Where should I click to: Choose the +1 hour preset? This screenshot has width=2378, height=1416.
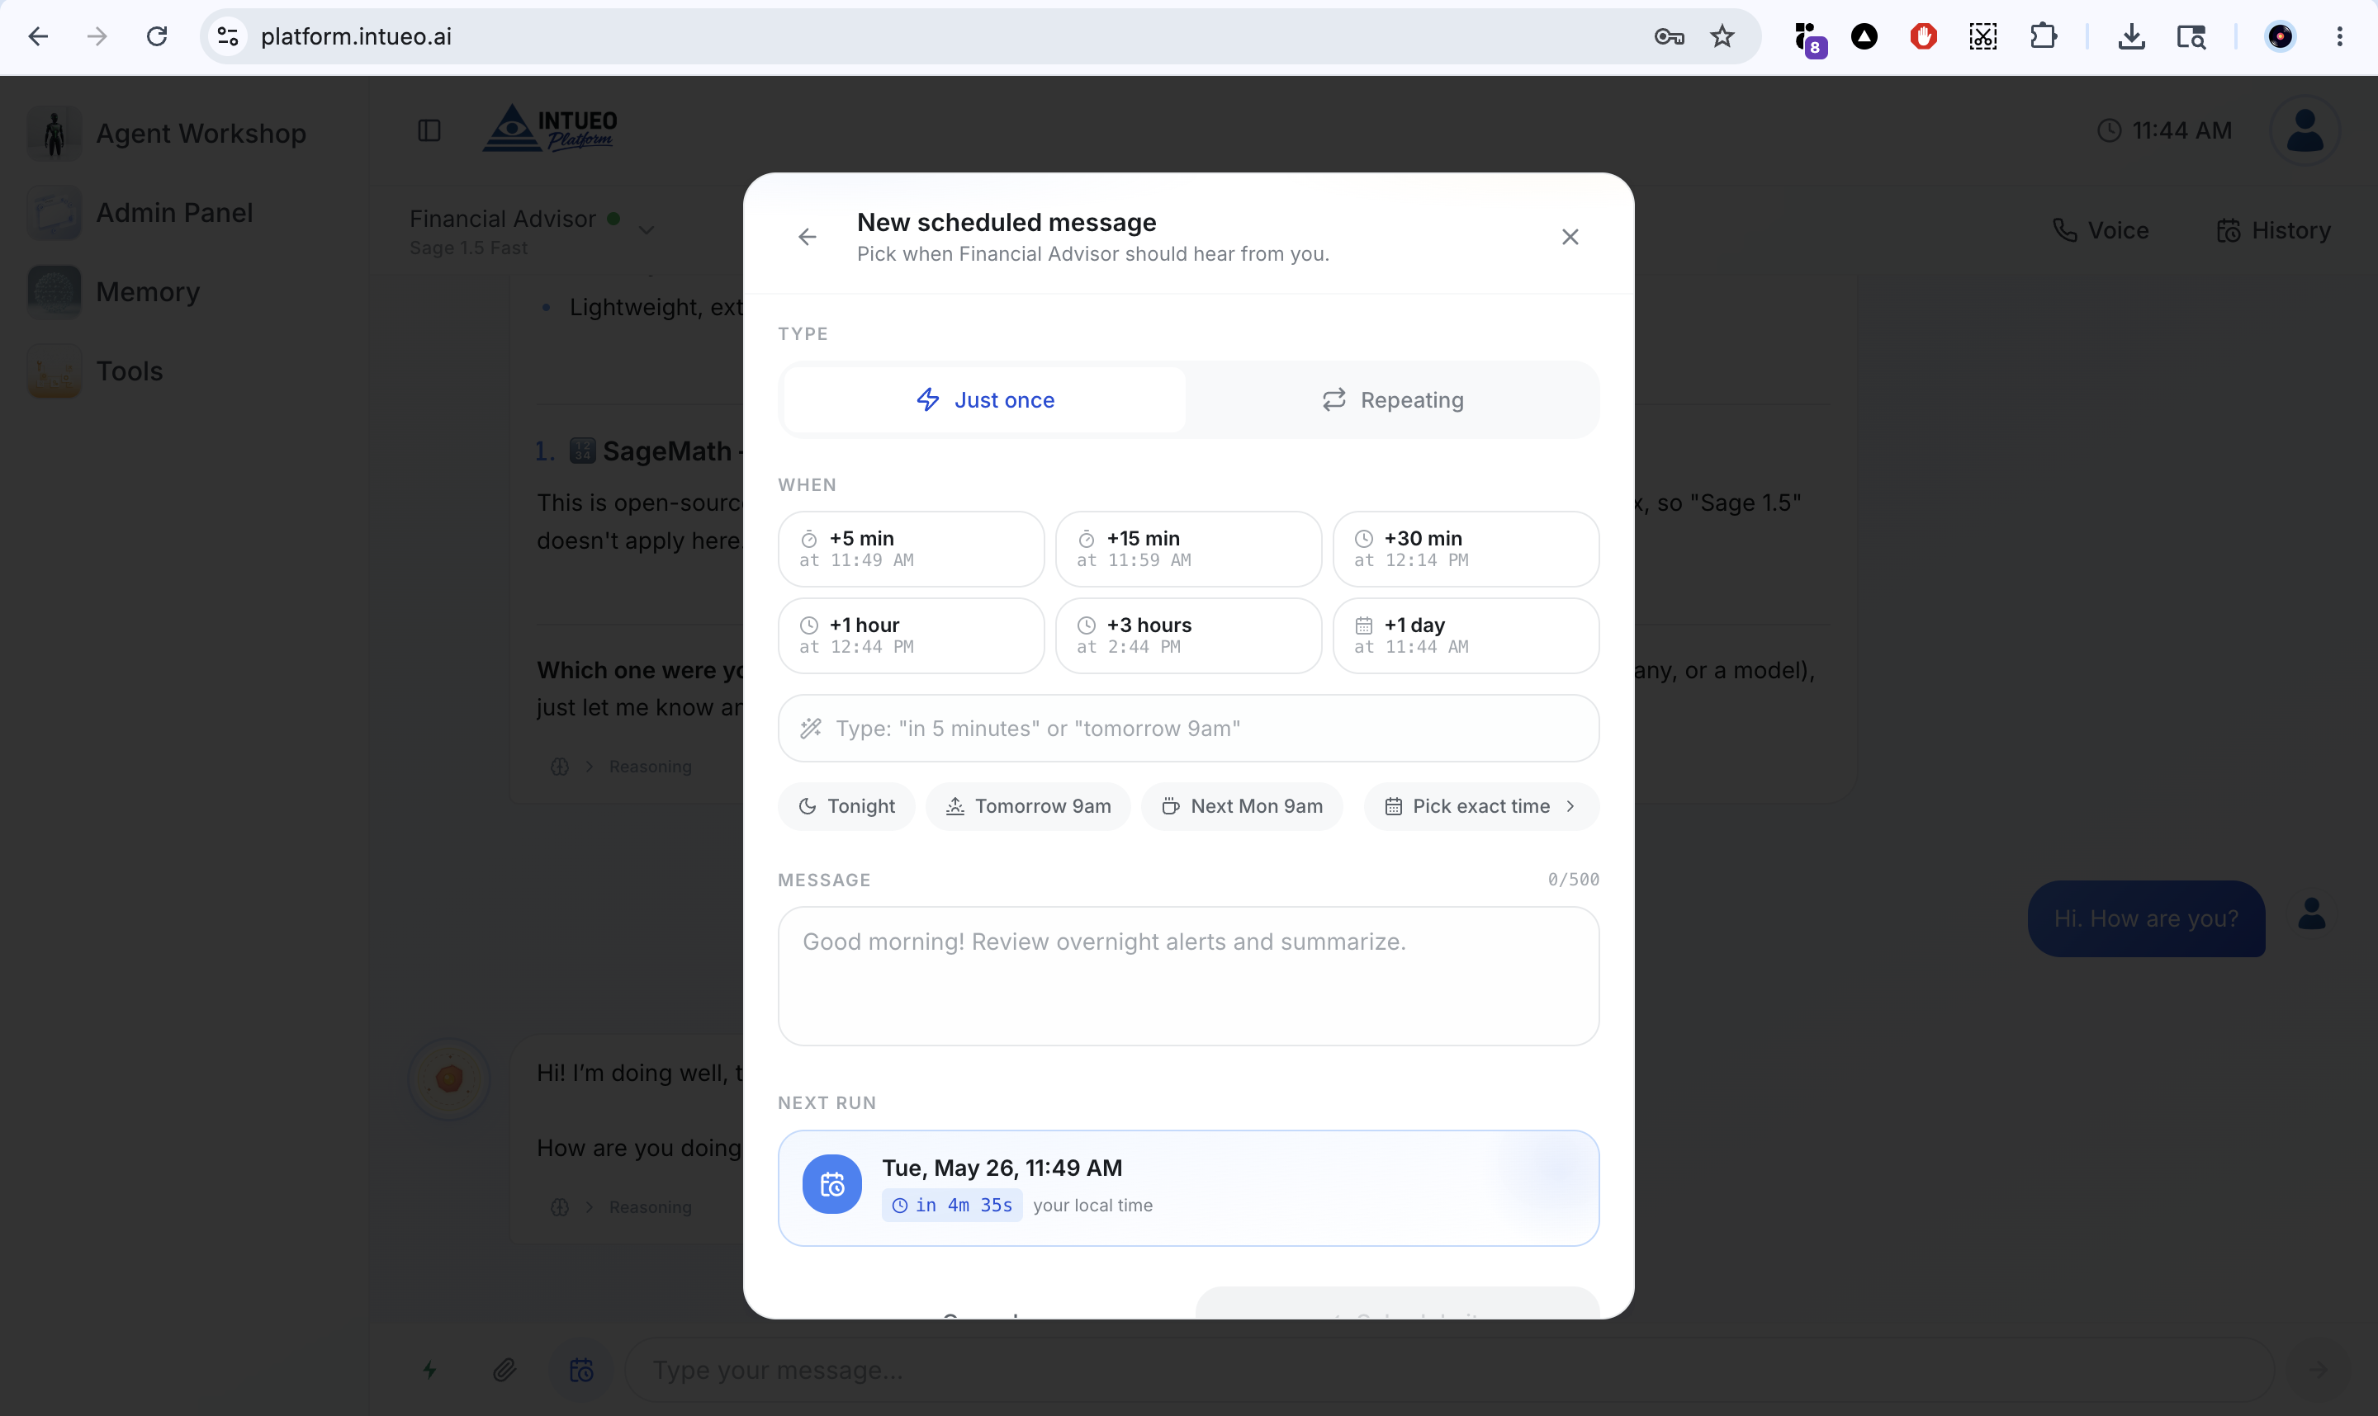[911, 635]
